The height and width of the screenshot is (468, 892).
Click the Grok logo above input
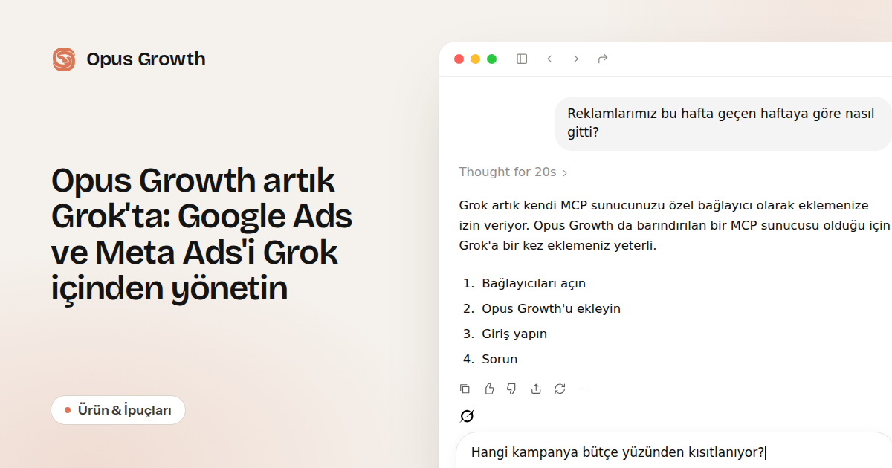[x=467, y=416]
